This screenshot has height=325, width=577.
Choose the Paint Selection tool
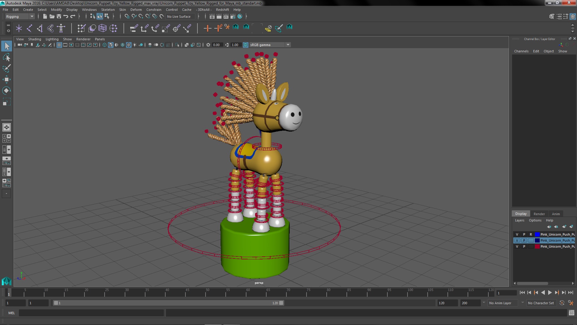7,68
